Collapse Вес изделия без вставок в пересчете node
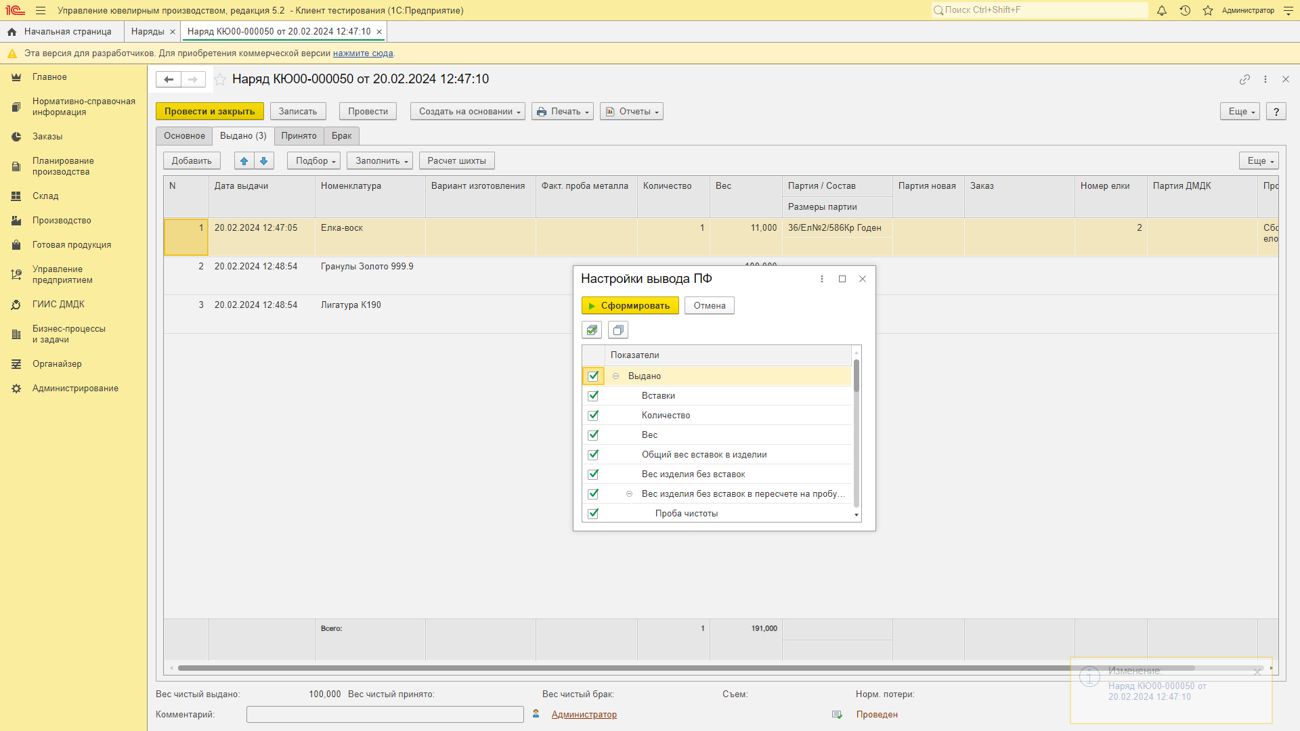The image size is (1300, 731). [629, 493]
